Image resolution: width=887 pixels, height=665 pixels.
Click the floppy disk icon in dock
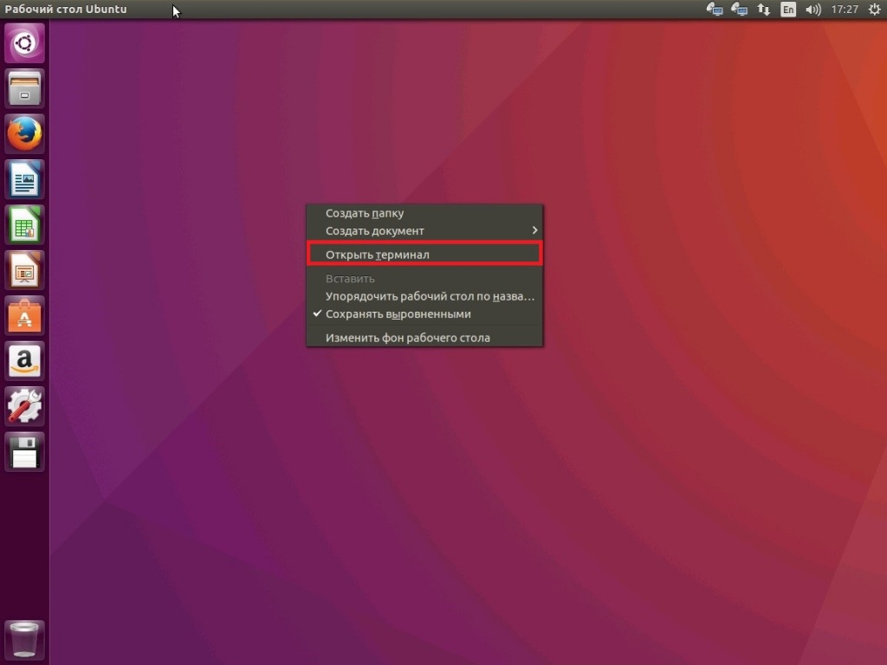24,451
